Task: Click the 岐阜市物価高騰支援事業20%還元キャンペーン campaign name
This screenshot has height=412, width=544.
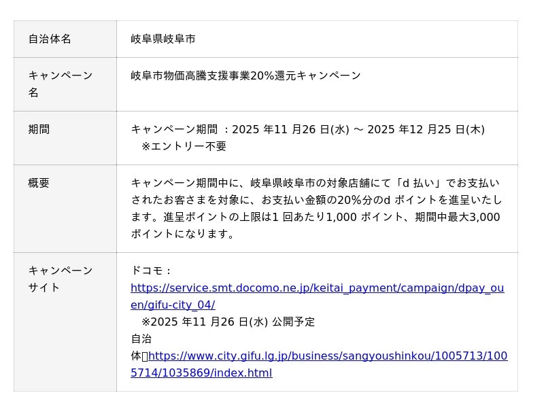Action: (x=245, y=75)
